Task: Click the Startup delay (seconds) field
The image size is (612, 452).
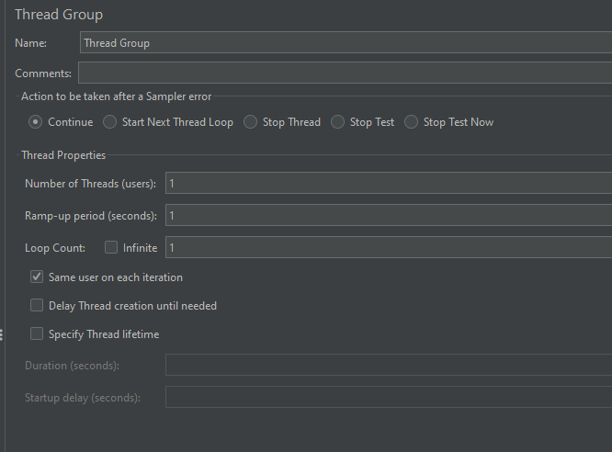Action: 389,397
